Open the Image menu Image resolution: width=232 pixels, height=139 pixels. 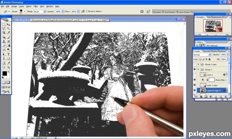[14, 6]
